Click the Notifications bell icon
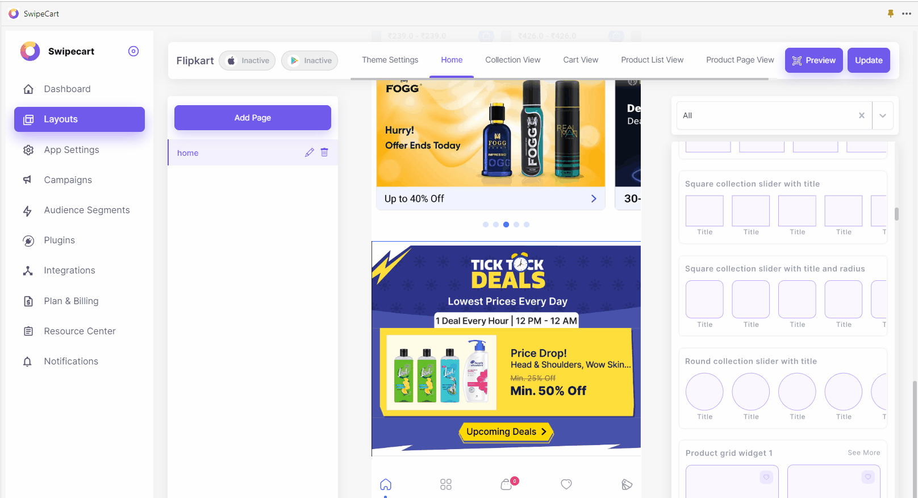The image size is (918, 498). [27, 362]
